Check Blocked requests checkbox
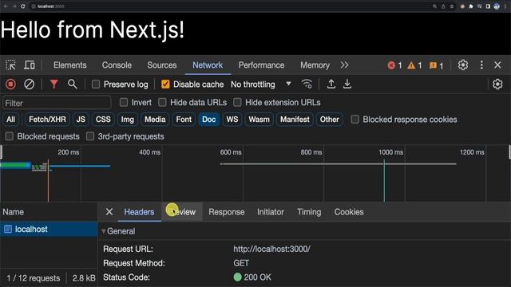511x287 pixels. 10,136
